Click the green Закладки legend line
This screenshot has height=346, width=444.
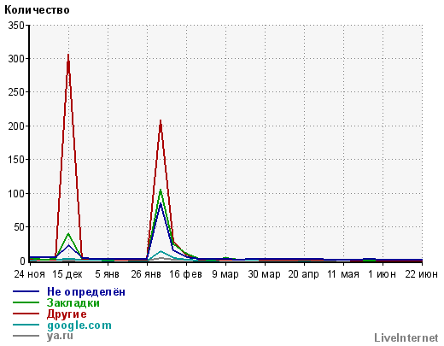click(26, 302)
